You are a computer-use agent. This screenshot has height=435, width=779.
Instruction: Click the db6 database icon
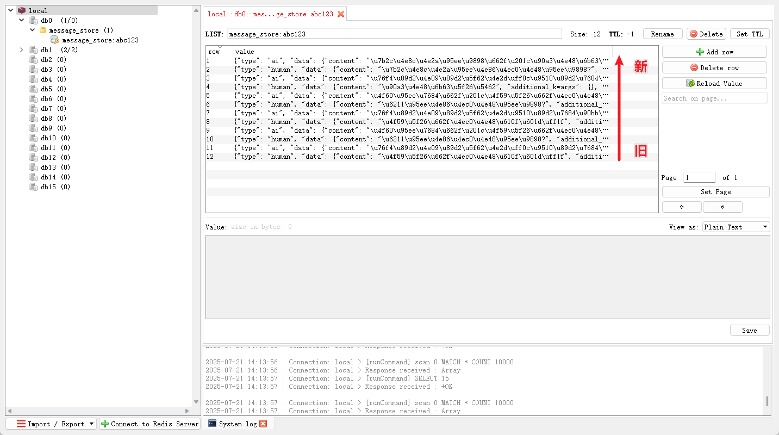(x=33, y=98)
